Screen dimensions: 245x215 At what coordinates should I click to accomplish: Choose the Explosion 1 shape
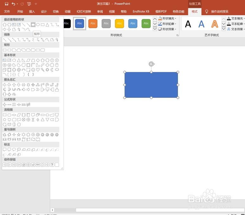click(4, 135)
